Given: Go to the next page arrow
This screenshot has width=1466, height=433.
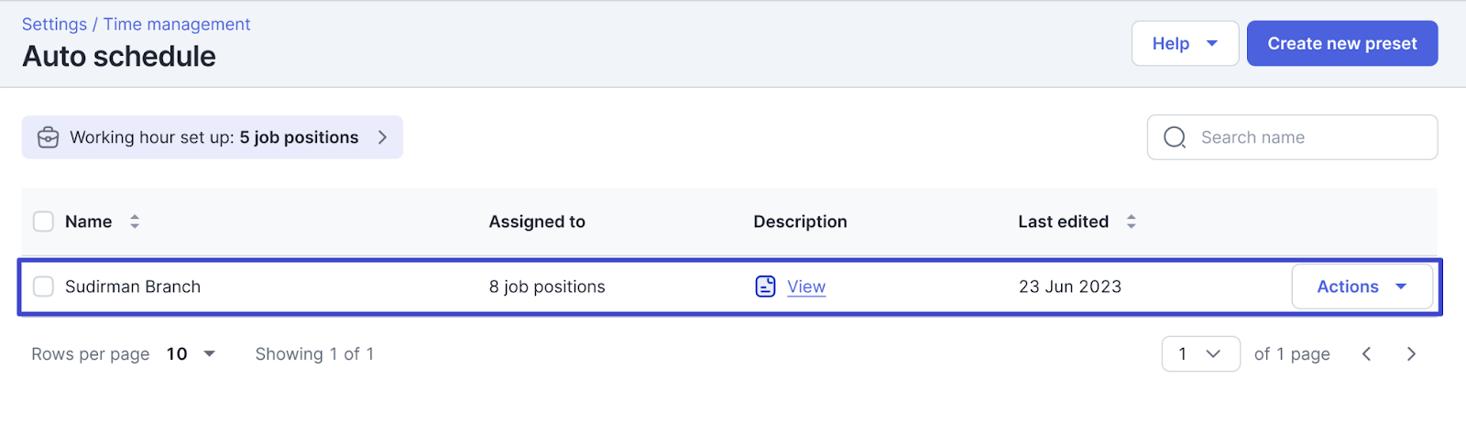Looking at the screenshot, I should click(x=1411, y=354).
